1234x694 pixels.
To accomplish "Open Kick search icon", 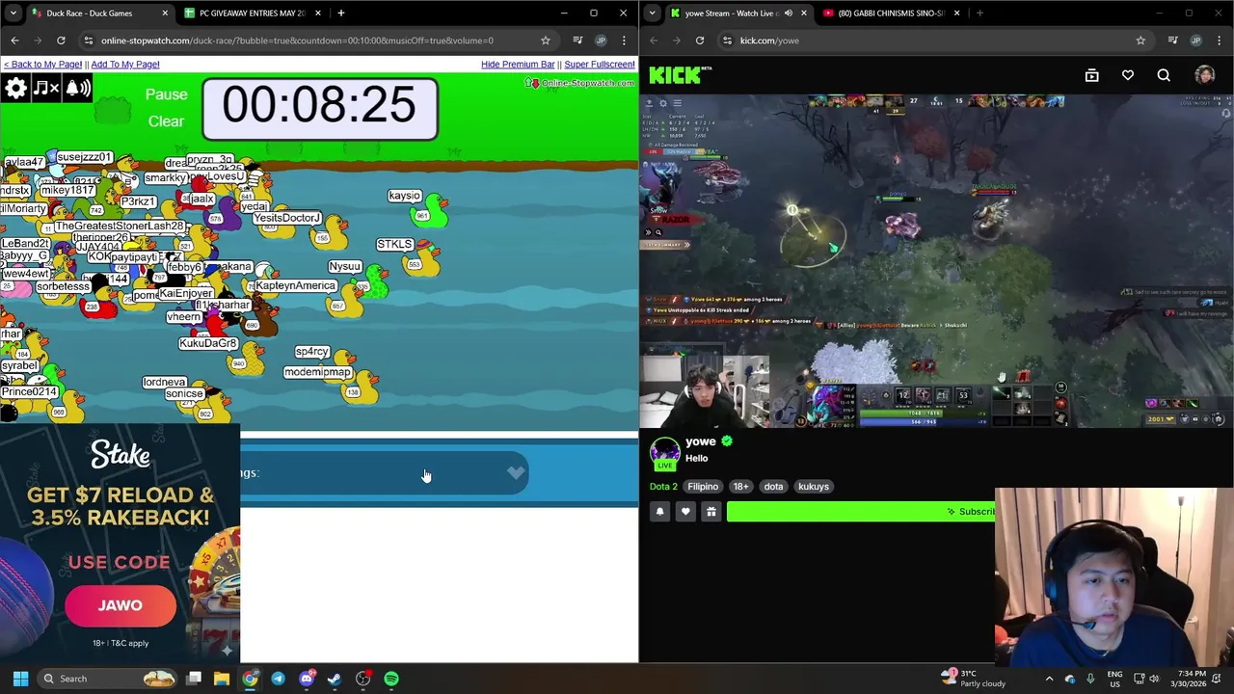I will coord(1164,75).
